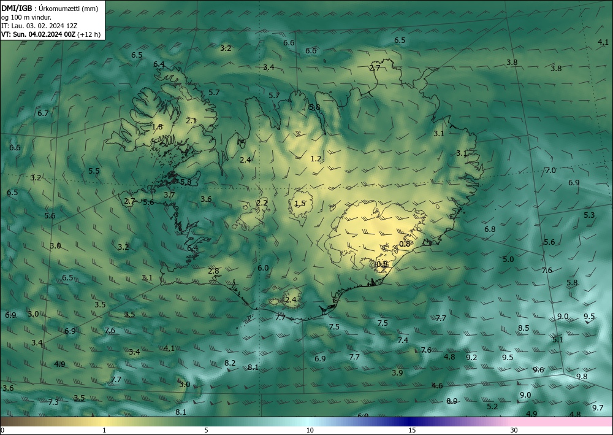Image resolution: width=613 pixels, height=435 pixels.
Task: Select the 1.2 value in north-central Iceland
Action: (x=316, y=159)
